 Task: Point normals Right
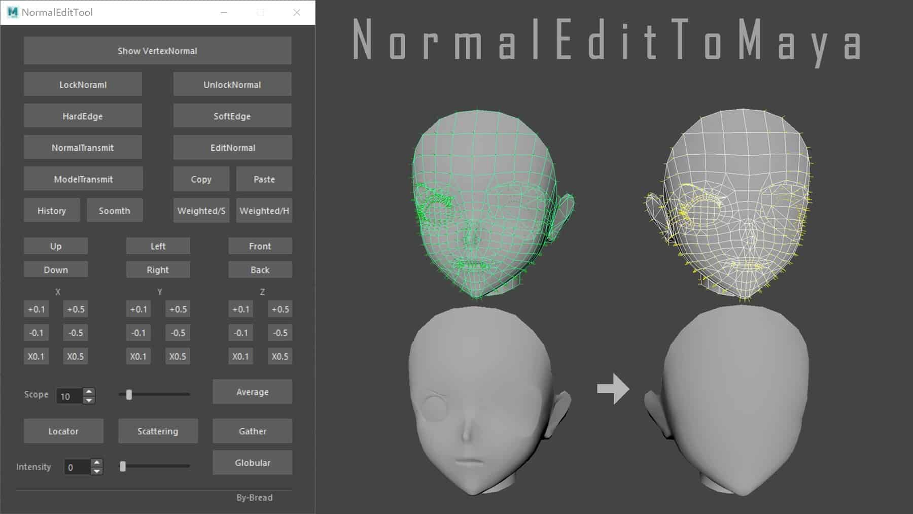tap(158, 270)
